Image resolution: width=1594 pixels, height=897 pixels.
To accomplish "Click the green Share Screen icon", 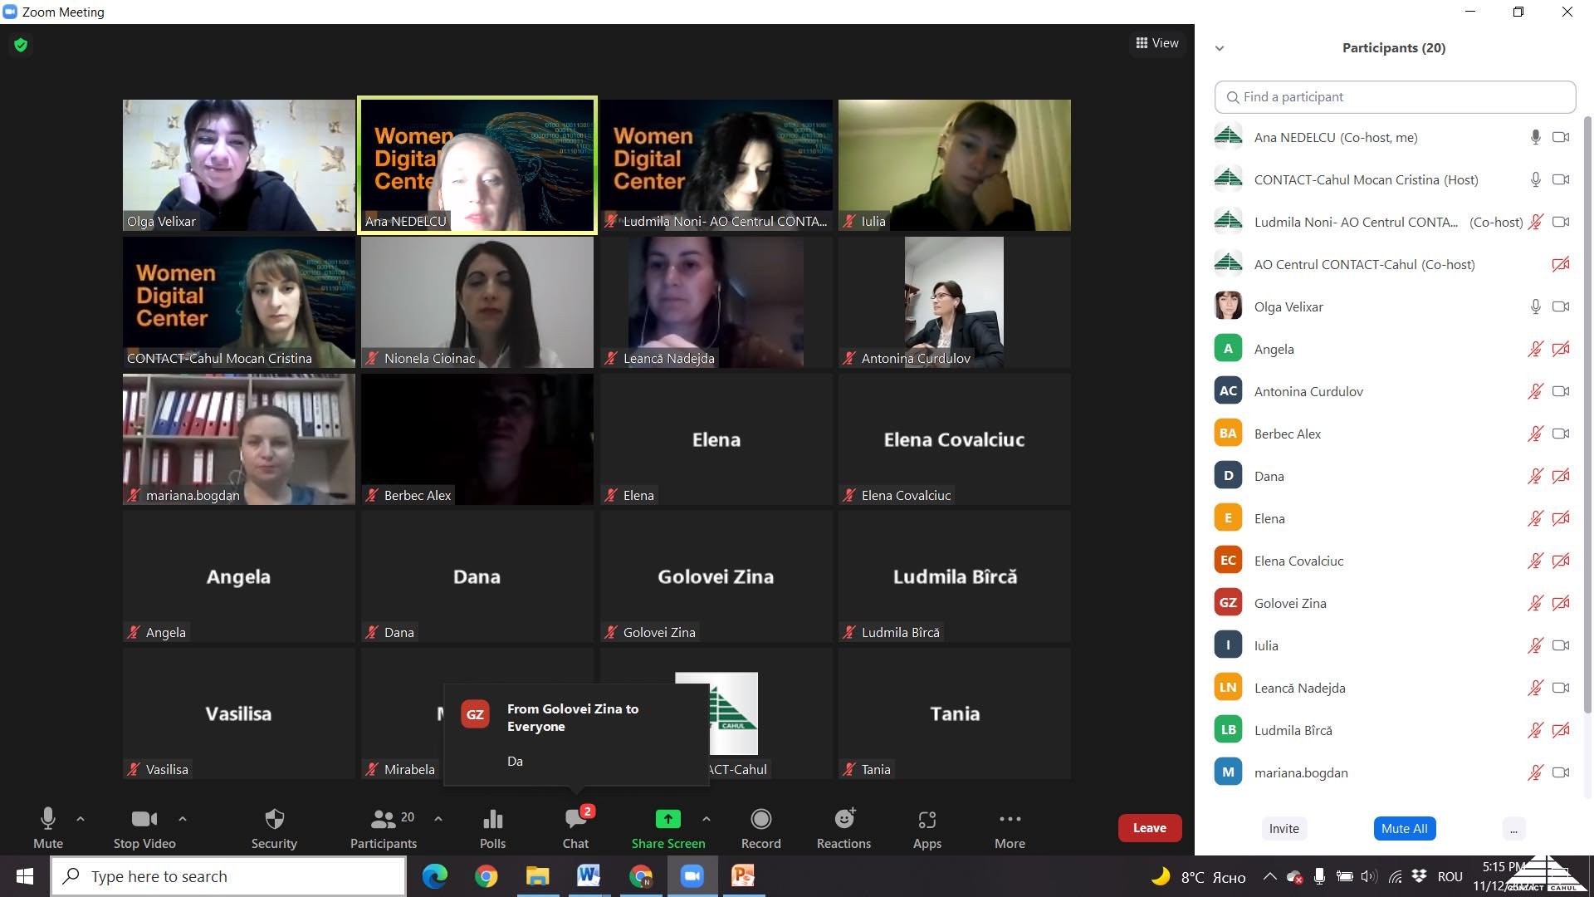I will pyautogui.click(x=667, y=820).
